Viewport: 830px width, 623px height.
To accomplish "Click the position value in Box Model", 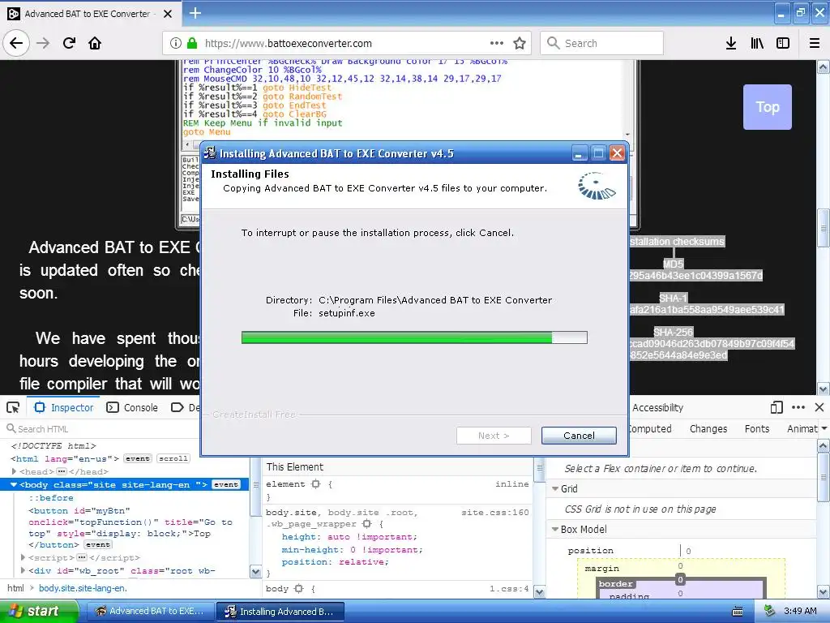I will pyautogui.click(x=688, y=551).
